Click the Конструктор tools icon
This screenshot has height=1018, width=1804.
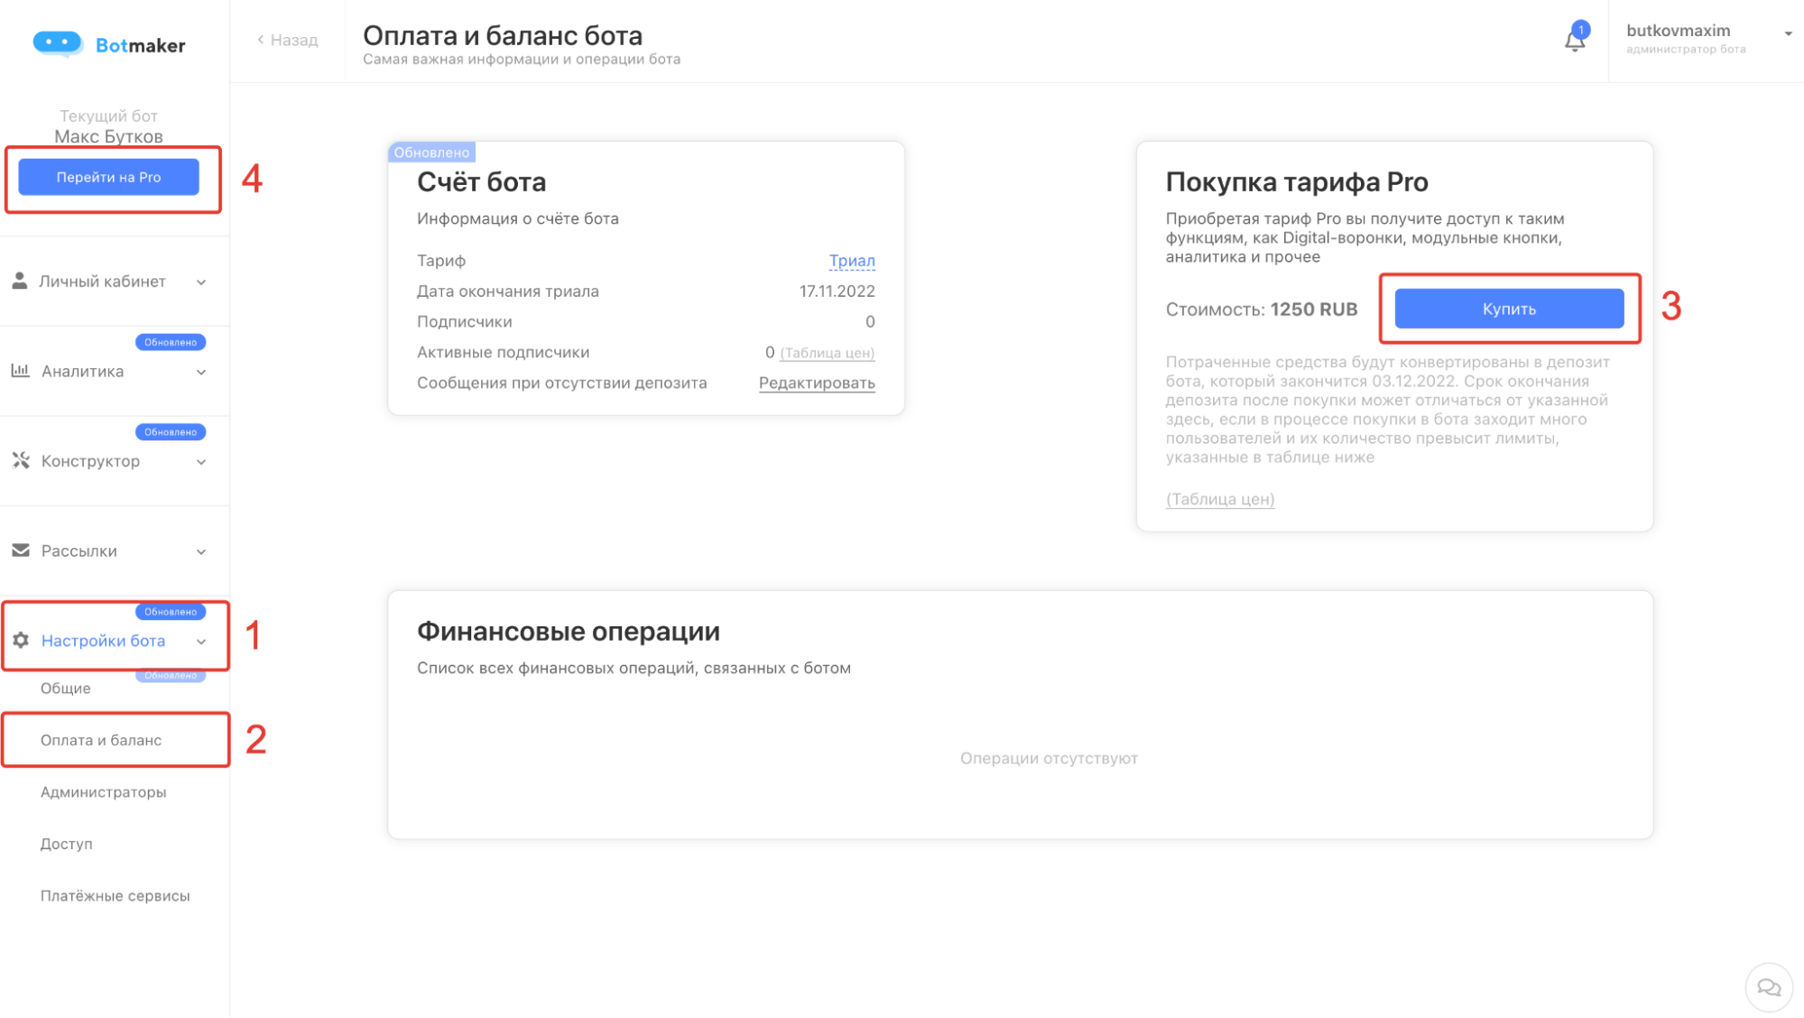(21, 461)
